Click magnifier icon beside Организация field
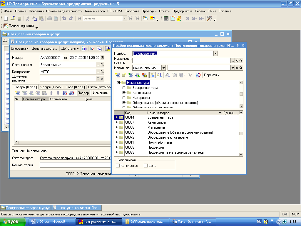Viewport: 301px width, 226px height. (x=102, y=65)
